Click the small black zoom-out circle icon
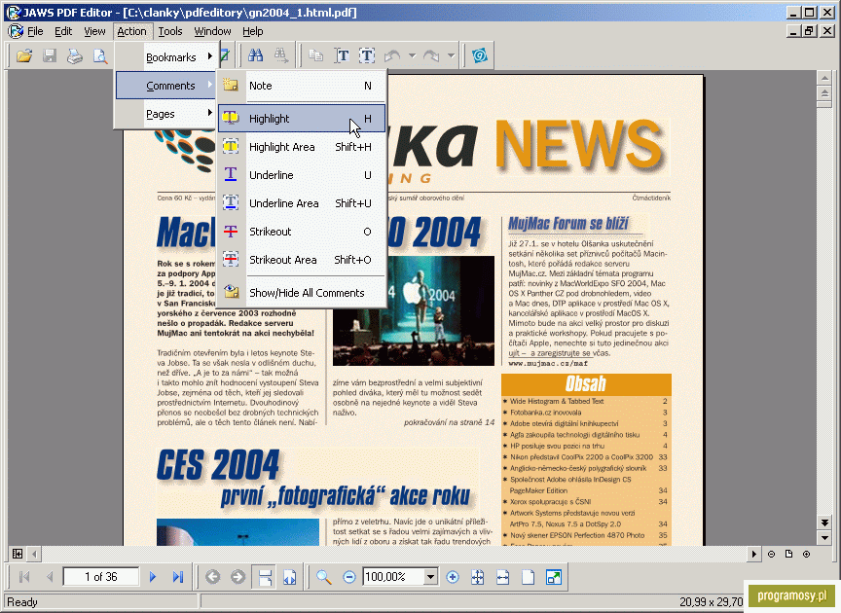Image resolution: width=841 pixels, height=613 pixels. (x=771, y=554)
